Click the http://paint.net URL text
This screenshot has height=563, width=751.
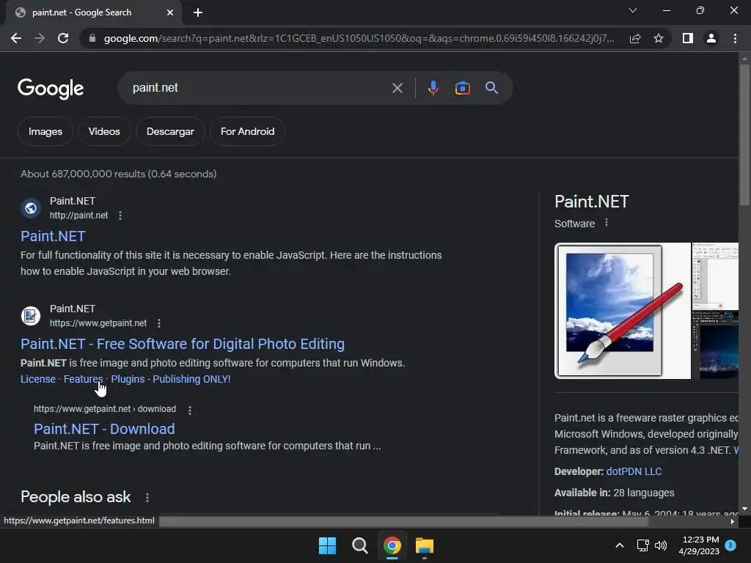click(x=79, y=216)
